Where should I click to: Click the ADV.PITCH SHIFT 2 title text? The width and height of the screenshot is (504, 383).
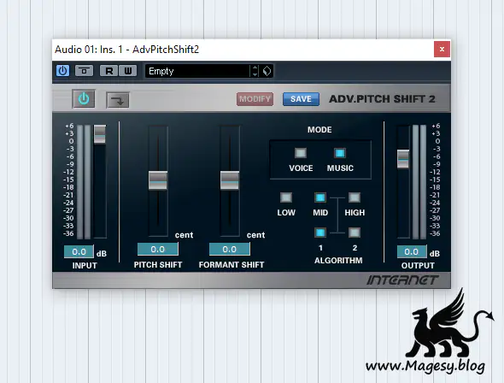point(382,98)
